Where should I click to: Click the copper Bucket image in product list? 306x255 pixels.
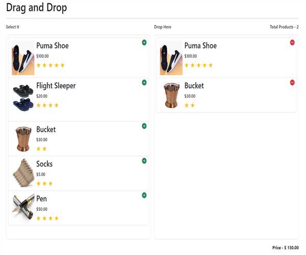tap(23, 138)
